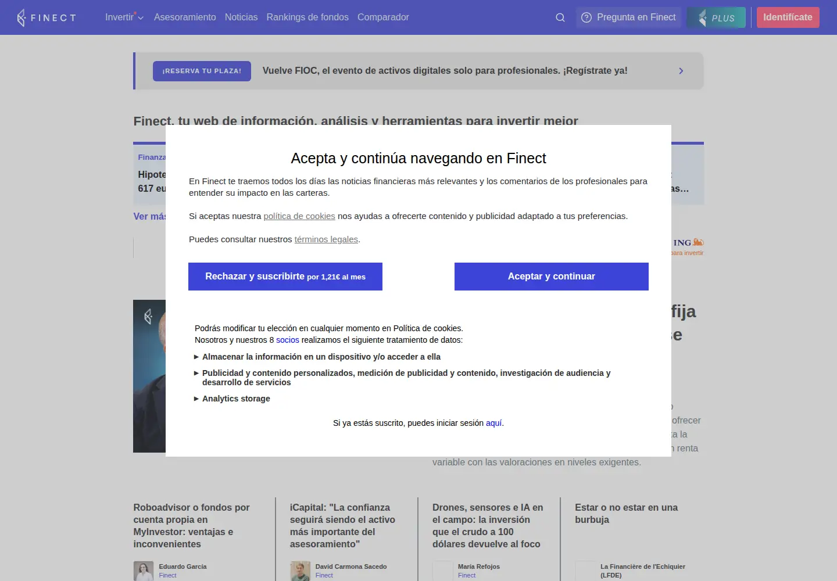Open the search magnifier icon
The width and height of the screenshot is (837, 581).
point(560,17)
